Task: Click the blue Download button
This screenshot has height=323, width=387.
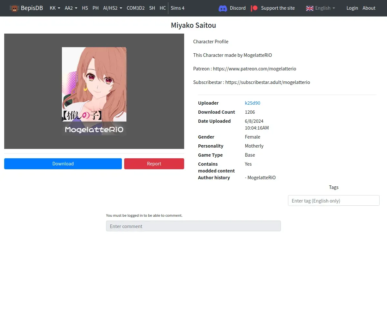Action: (63, 164)
